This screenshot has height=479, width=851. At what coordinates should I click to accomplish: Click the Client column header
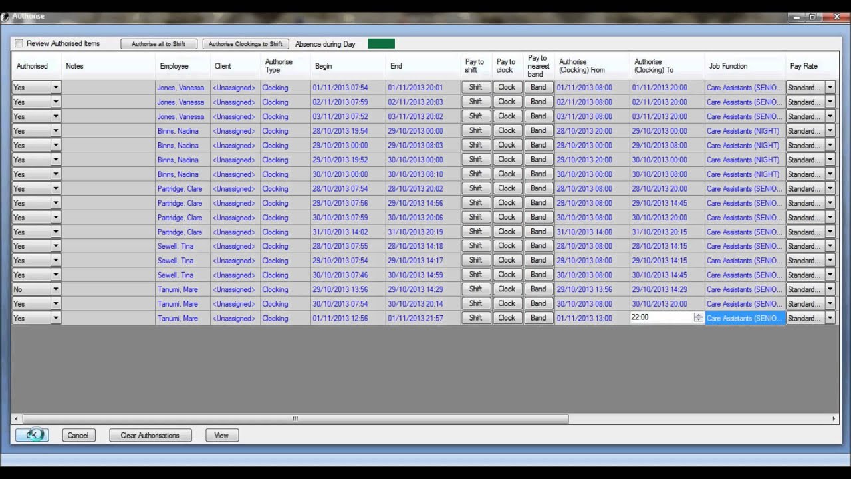pyautogui.click(x=235, y=66)
